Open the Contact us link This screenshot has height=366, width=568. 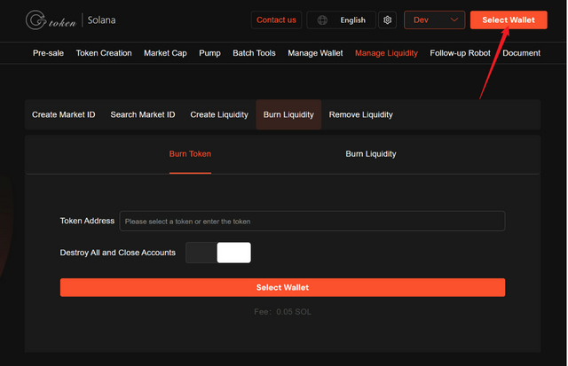(x=276, y=19)
